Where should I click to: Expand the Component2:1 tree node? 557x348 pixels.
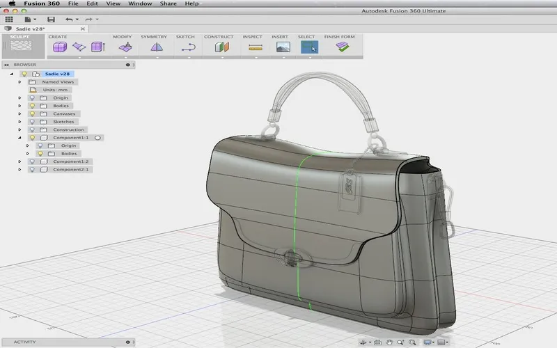tap(20, 169)
